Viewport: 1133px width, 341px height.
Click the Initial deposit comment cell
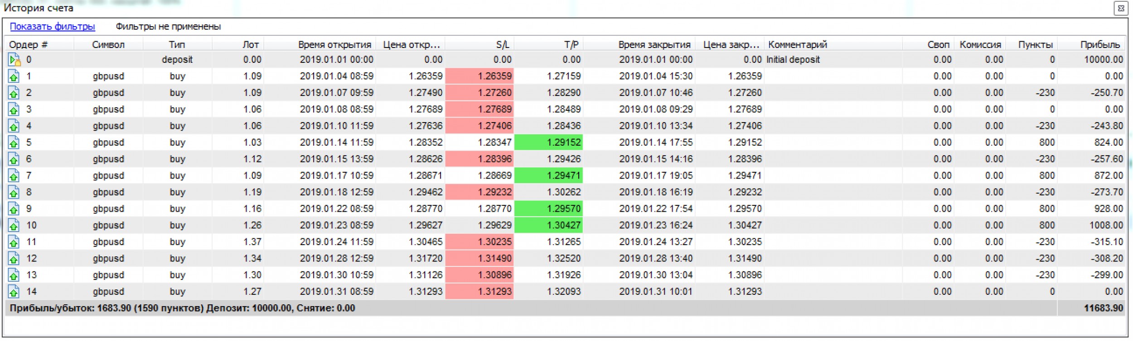click(793, 60)
